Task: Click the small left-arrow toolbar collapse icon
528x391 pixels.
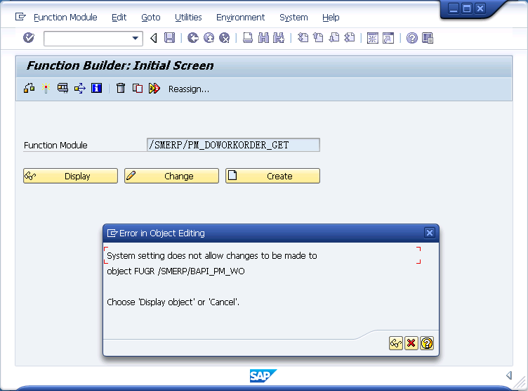Action: click(x=154, y=38)
